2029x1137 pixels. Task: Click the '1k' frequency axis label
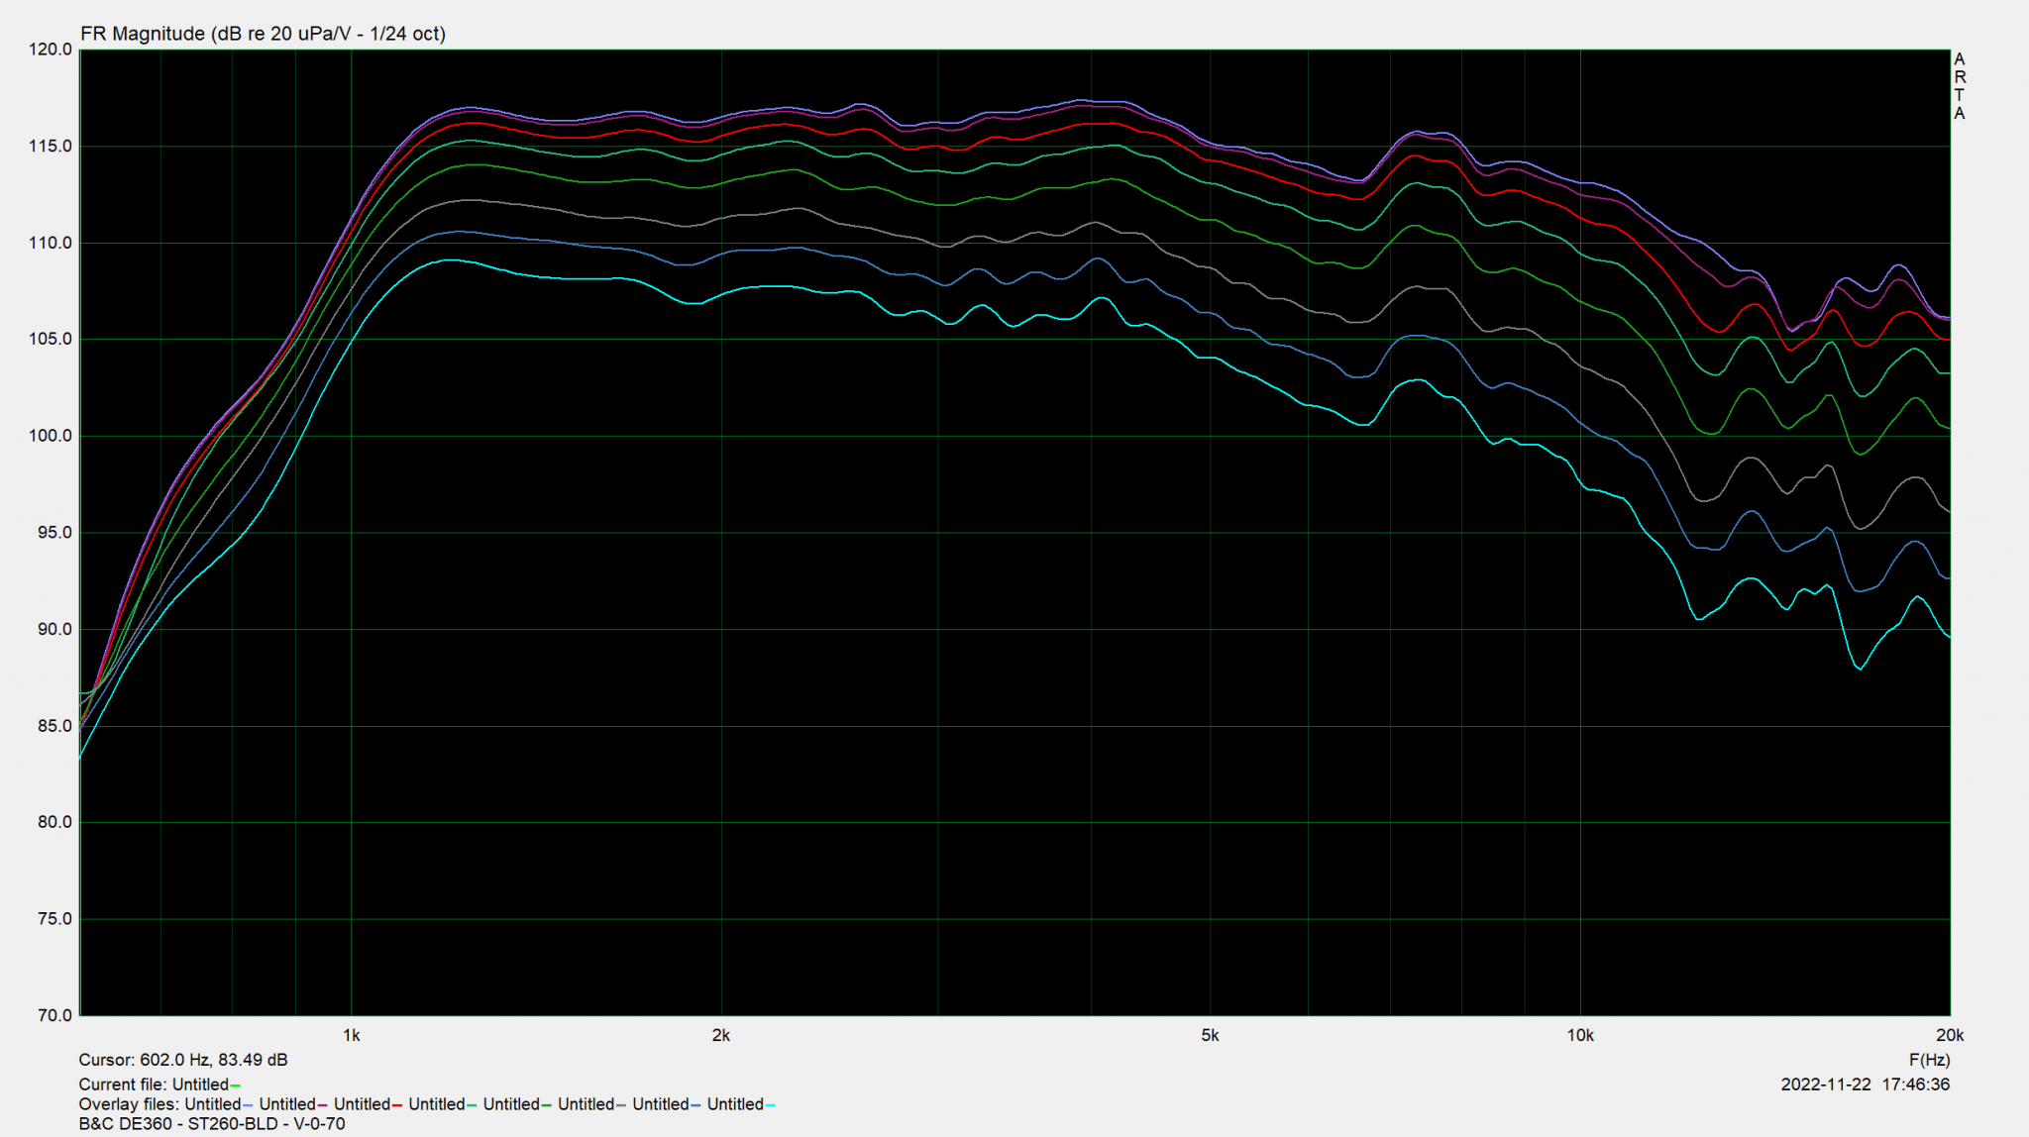(x=351, y=1036)
